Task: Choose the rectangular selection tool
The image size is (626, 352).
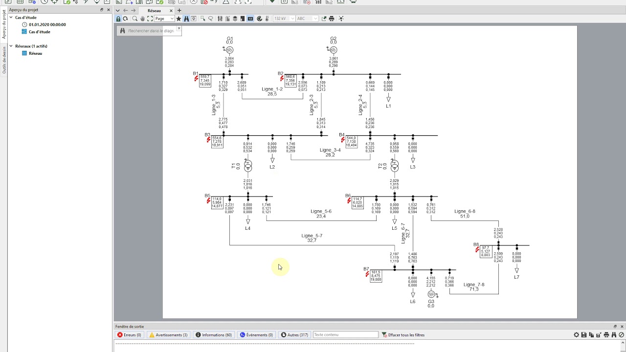Action: tap(203, 19)
